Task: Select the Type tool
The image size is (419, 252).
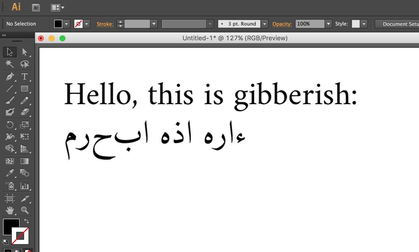Action: click(x=24, y=76)
